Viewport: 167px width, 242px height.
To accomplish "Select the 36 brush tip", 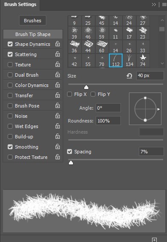I will [x=74, y=47].
